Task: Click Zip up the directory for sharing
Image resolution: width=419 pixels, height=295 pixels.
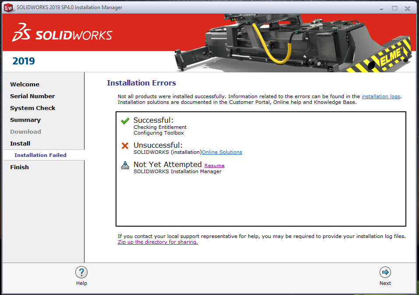Action: click(158, 242)
